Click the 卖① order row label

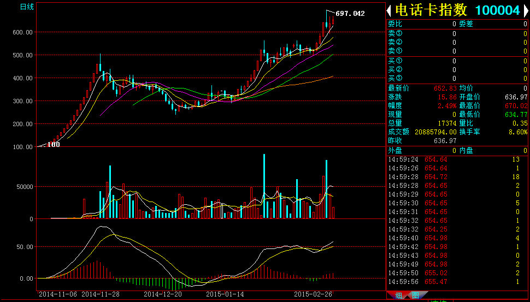coord(395,51)
